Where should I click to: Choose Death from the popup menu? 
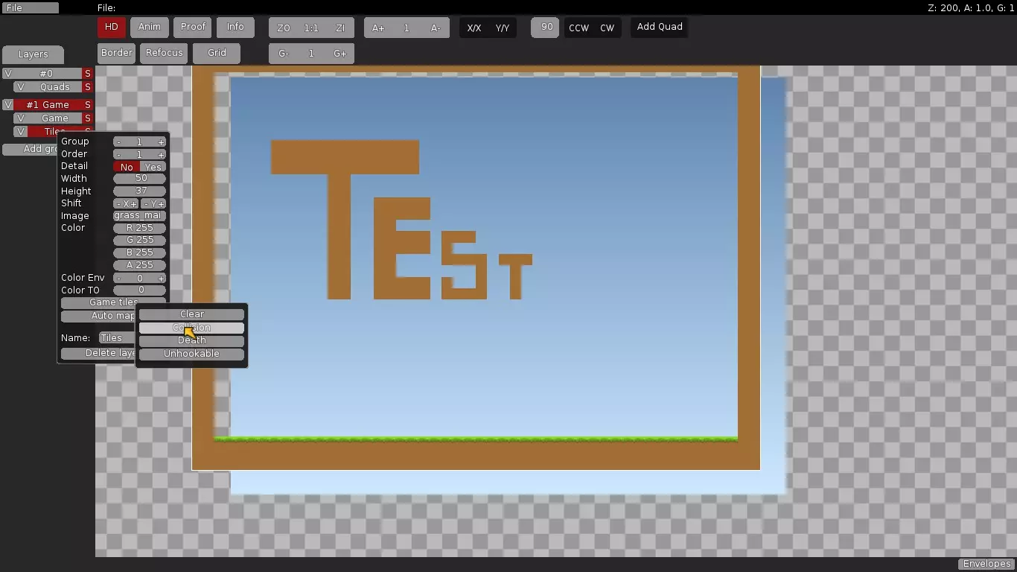coord(191,341)
